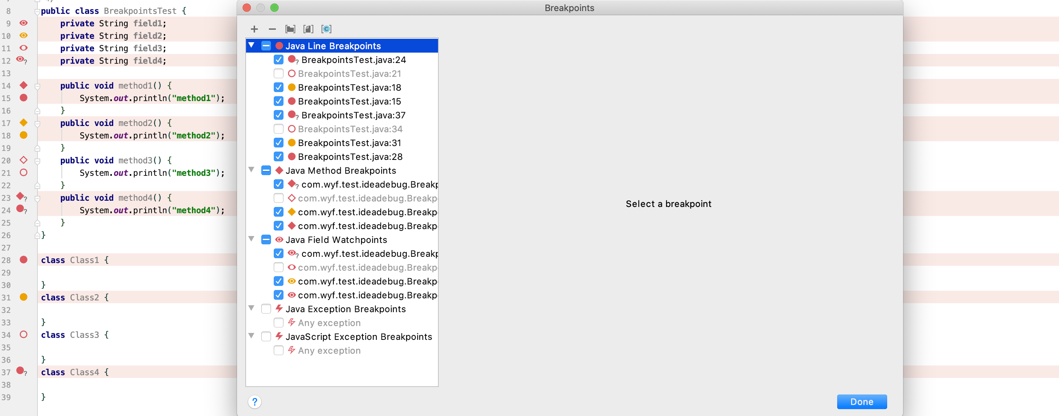Click 'Class4' text in the editor

point(84,372)
